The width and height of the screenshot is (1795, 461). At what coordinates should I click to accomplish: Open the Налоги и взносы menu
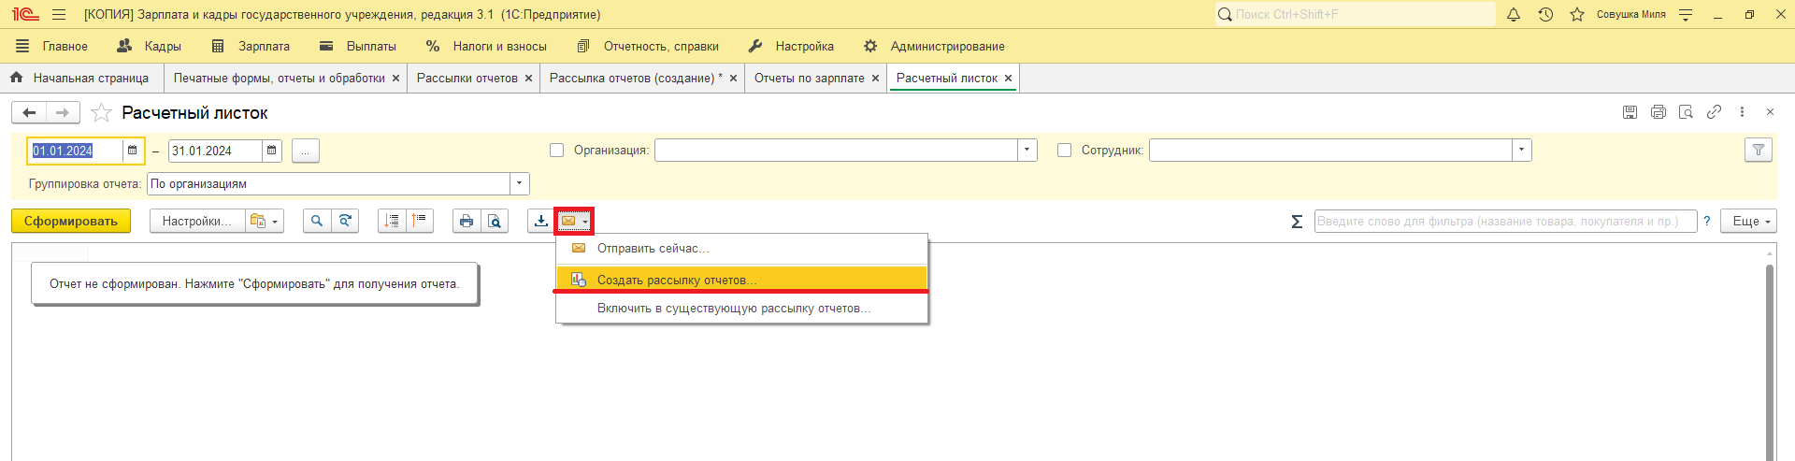click(486, 46)
